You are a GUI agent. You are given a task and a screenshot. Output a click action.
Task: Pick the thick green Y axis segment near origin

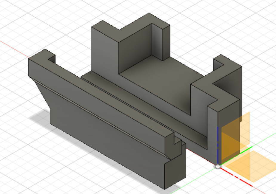pyautogui.click(x=237, y=156)
